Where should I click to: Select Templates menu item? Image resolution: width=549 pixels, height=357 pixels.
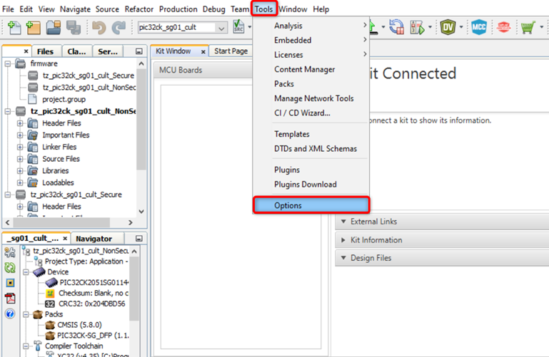click(311, 134)
